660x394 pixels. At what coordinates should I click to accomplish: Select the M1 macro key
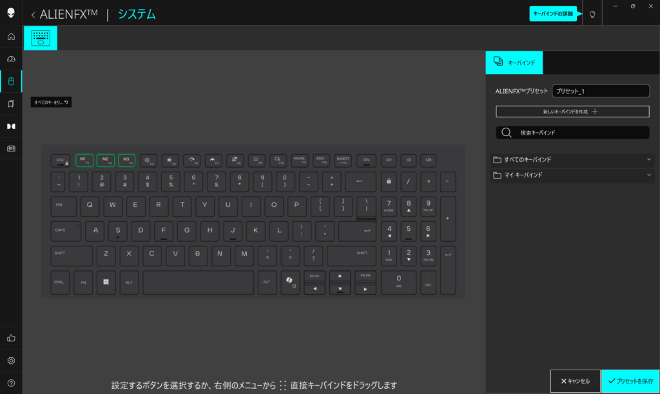pyautogui.click(x=83, y=160)
